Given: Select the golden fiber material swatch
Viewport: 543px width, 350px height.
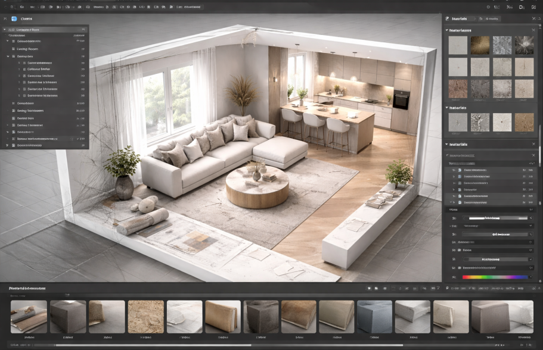Looking at the screenshot, I should pos(479,45).
